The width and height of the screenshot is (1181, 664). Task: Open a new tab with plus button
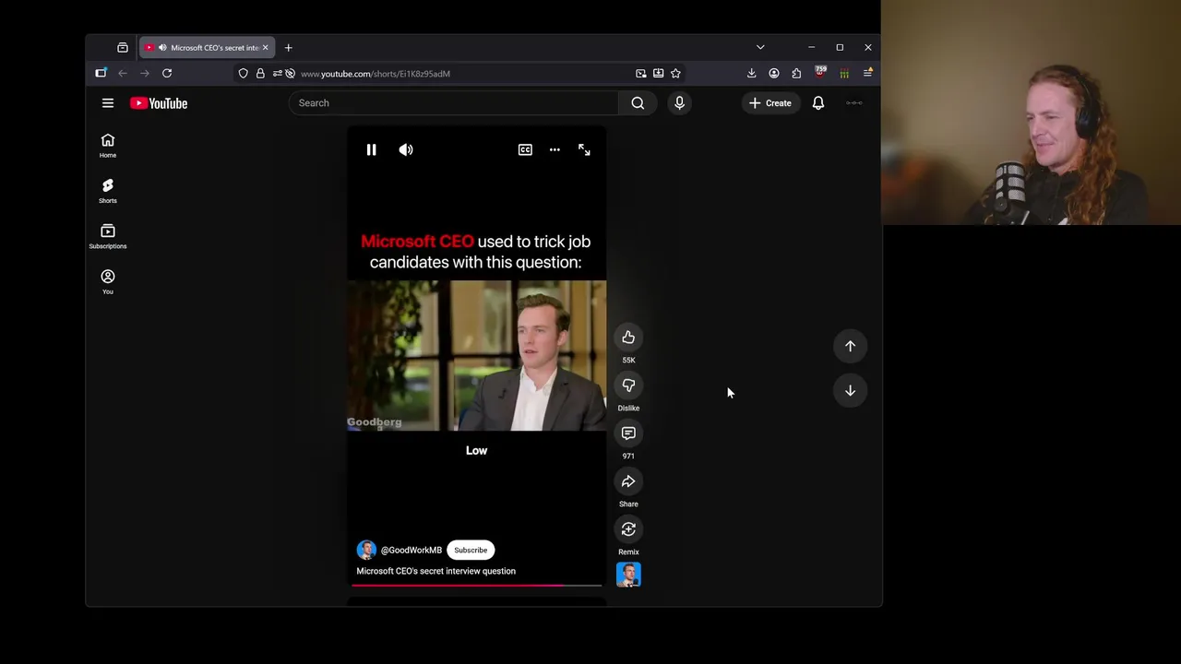click(x=288, y=47)
